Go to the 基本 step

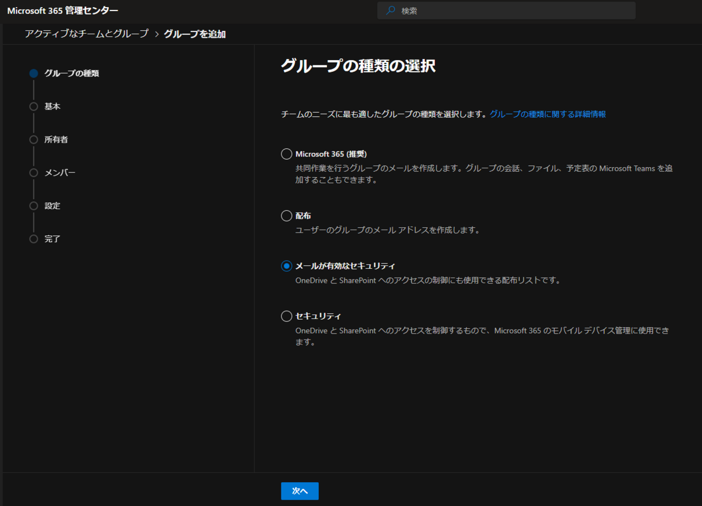(52, 106)
